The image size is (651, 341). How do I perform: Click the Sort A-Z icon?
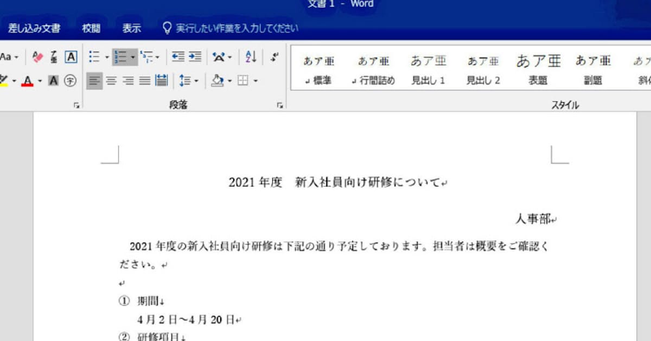[x=251, y=57]
